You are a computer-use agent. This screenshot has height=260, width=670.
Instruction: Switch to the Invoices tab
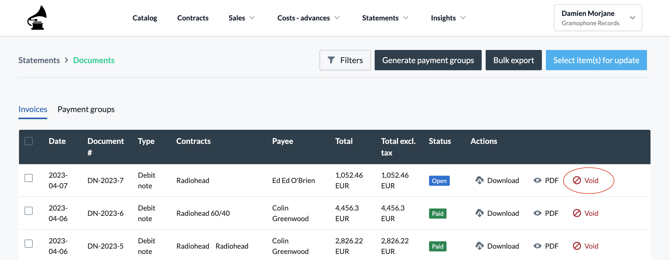33,109
